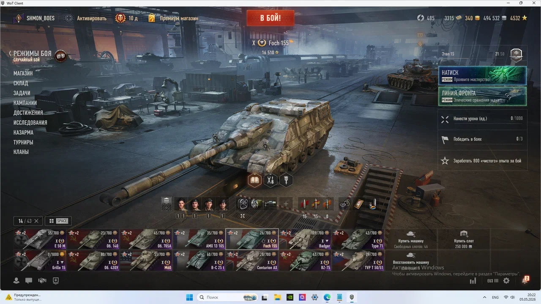Viewport: 541px width, 304px height.
Task: Open the Кампании menu item
Action: pos(25,103)
